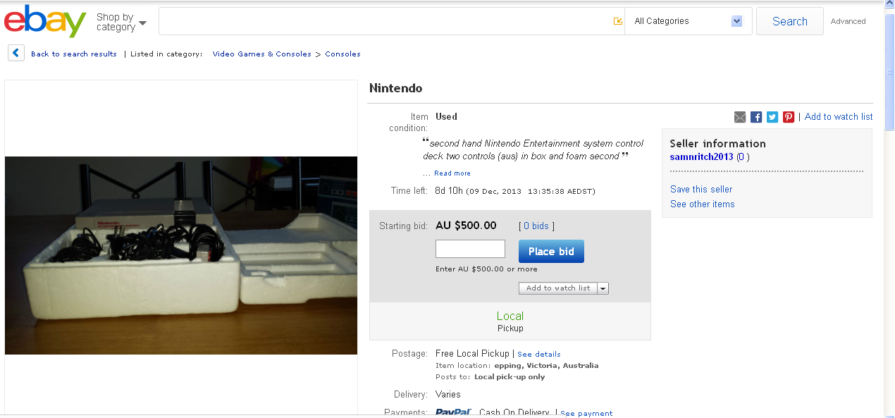Go back to search results

coord(74,54)
